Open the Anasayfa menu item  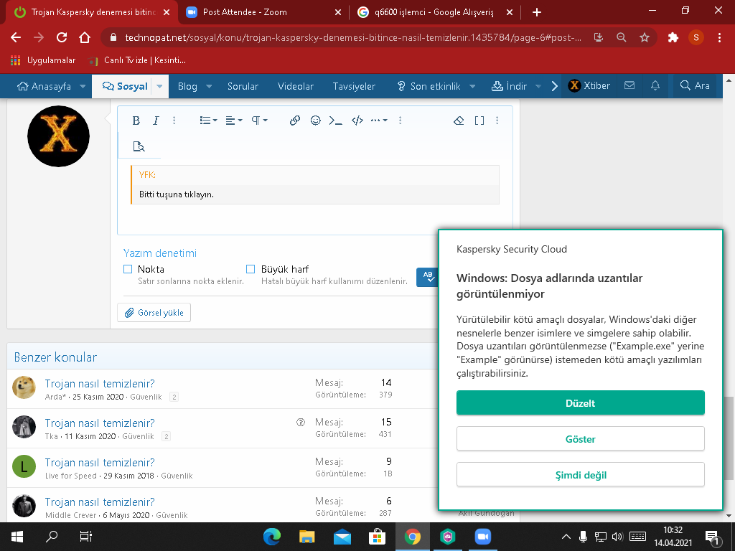point(44,86)
